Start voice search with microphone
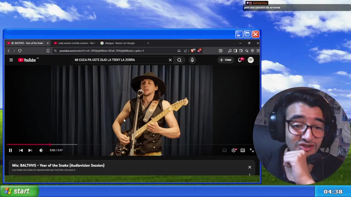The height and width of the screenshot is (197, 351). (x=192, y=60)
